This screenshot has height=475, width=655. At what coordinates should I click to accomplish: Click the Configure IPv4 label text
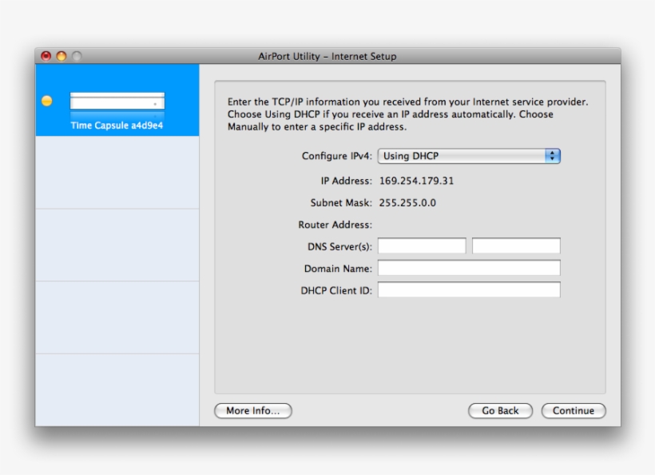point(336,156)
